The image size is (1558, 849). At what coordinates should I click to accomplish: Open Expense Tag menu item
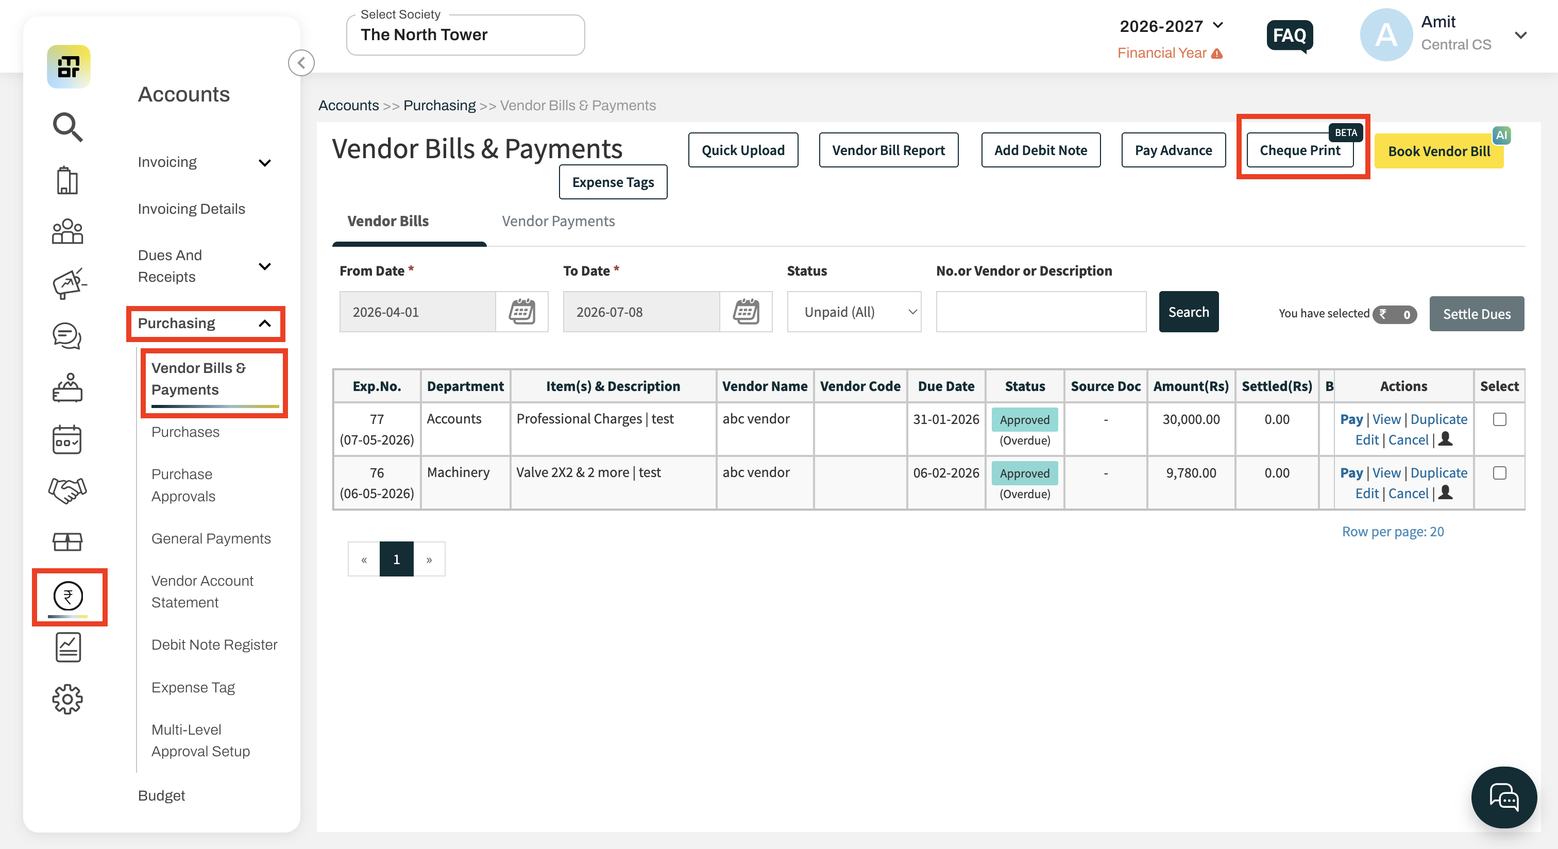click(193, 688)
